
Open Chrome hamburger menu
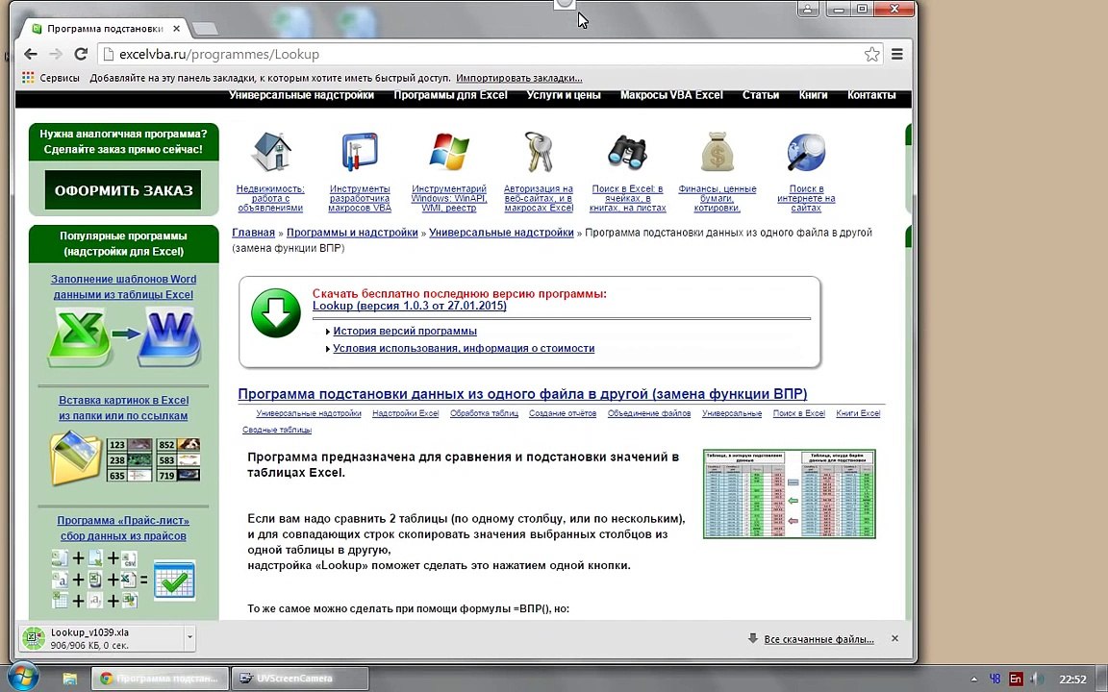coord(896,55)
